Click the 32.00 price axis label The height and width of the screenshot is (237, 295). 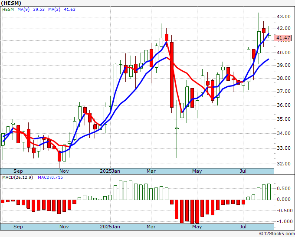[284, 164]
